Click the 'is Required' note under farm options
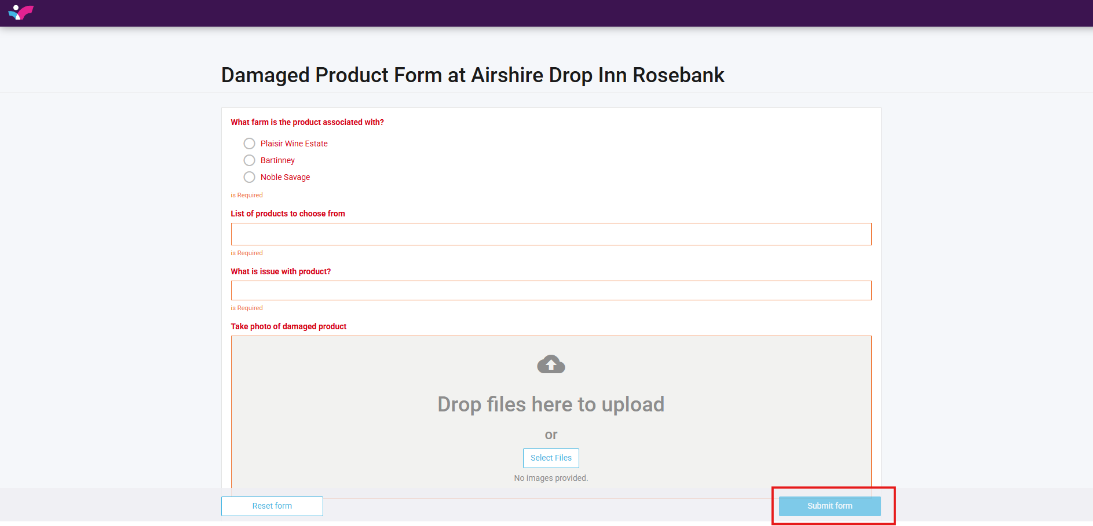This screenshot has height=526, width=1093. [x=247, y=195]
